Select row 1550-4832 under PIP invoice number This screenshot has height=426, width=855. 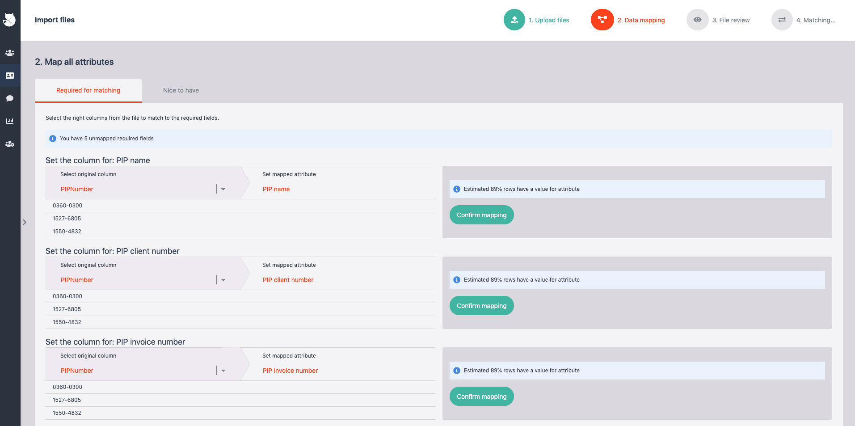[240, 413]
